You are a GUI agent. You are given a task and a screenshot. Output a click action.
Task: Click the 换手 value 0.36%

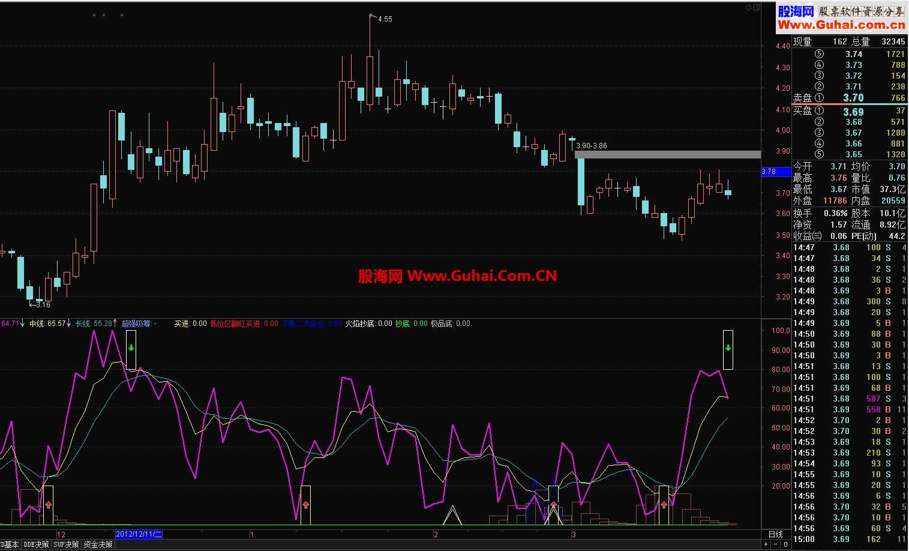pos(836,213)
